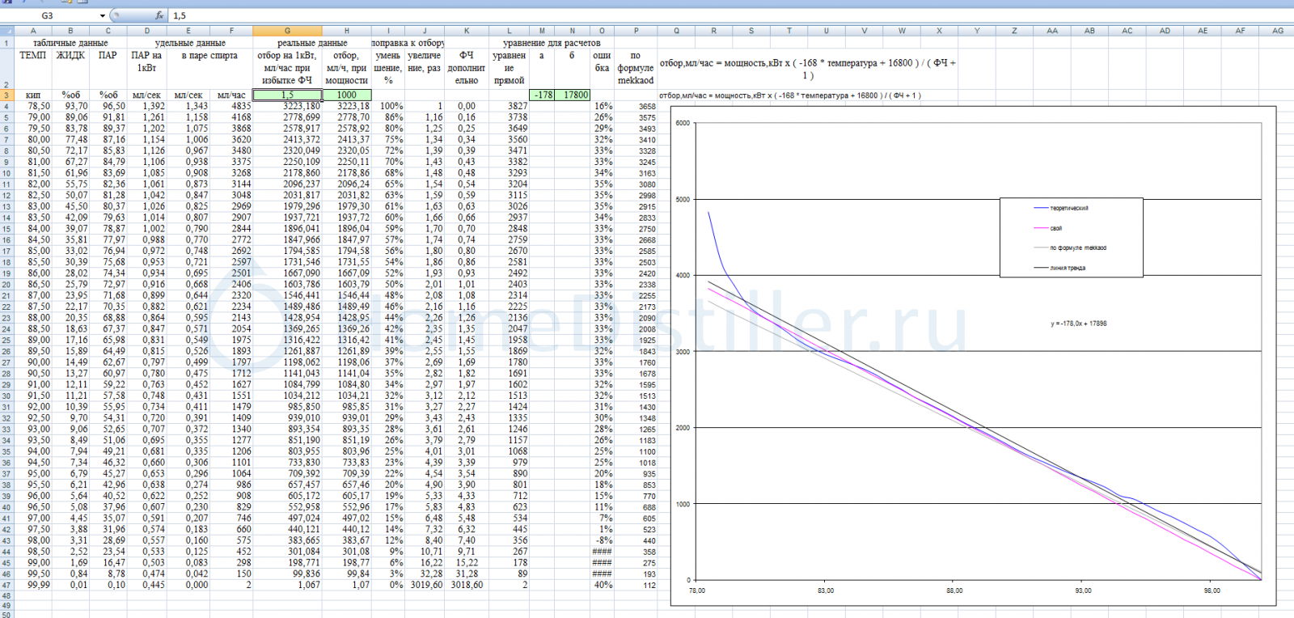Viewport: 1294px width, 618px height.
Task: Click the Select All corner button
Action: pyautogui.click(x=6, y=31)
